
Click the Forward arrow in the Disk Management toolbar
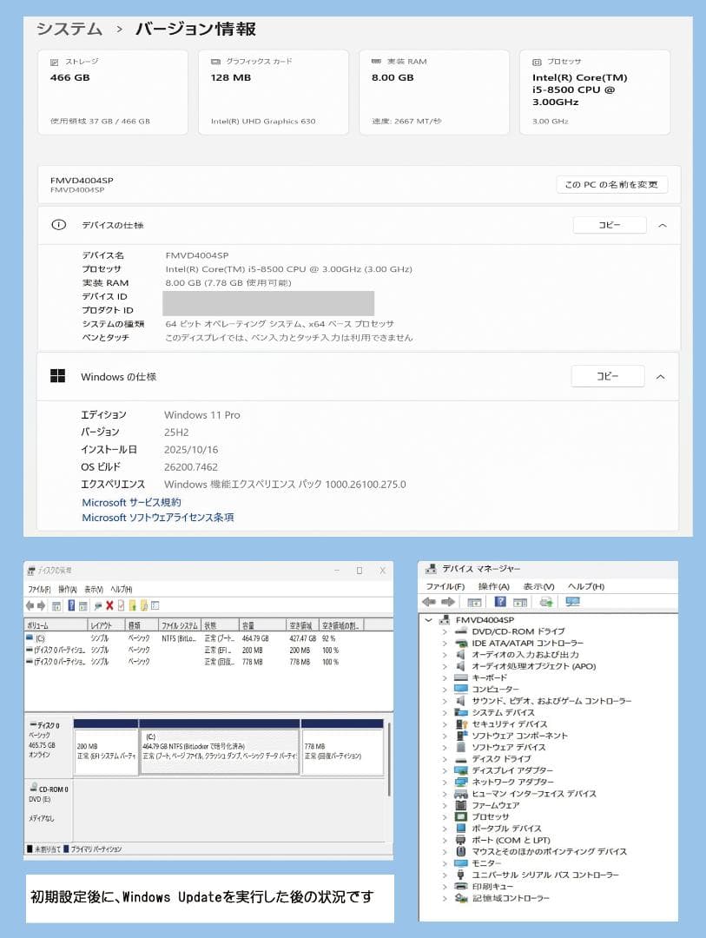pyautogui.click(x=41, y=604)
